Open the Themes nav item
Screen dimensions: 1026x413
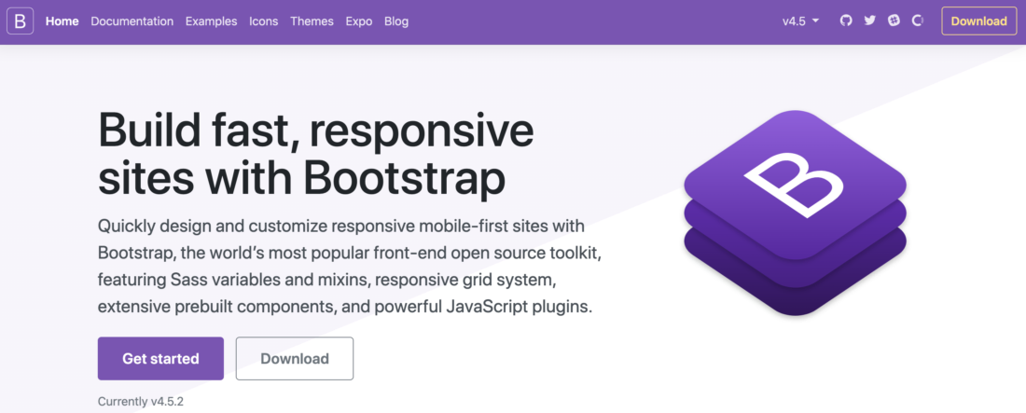tap(312, 21)
